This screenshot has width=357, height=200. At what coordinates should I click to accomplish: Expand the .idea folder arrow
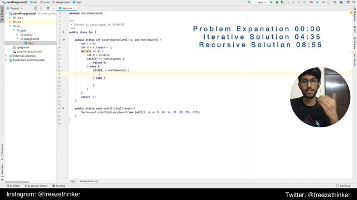point(10,18)
